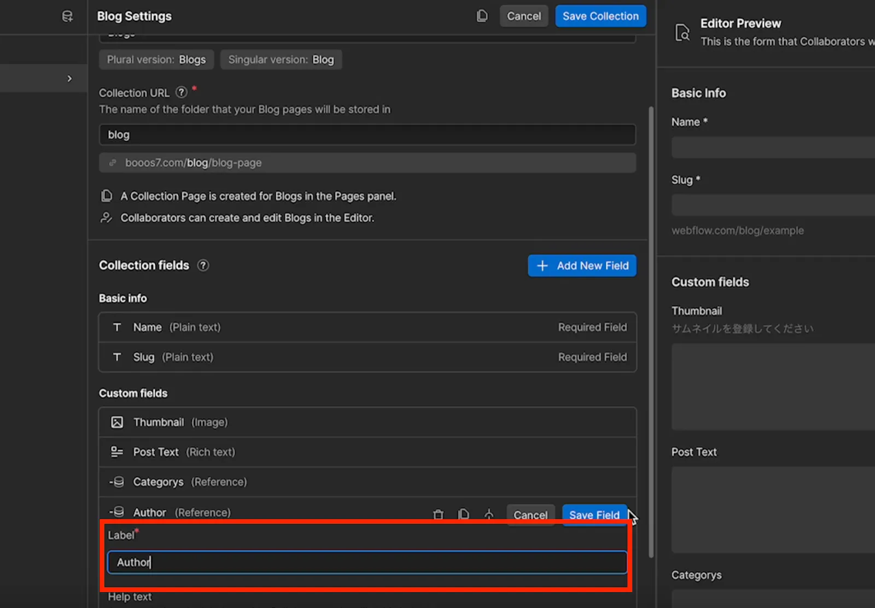Click the Save Field button

(x=594, y=515)
